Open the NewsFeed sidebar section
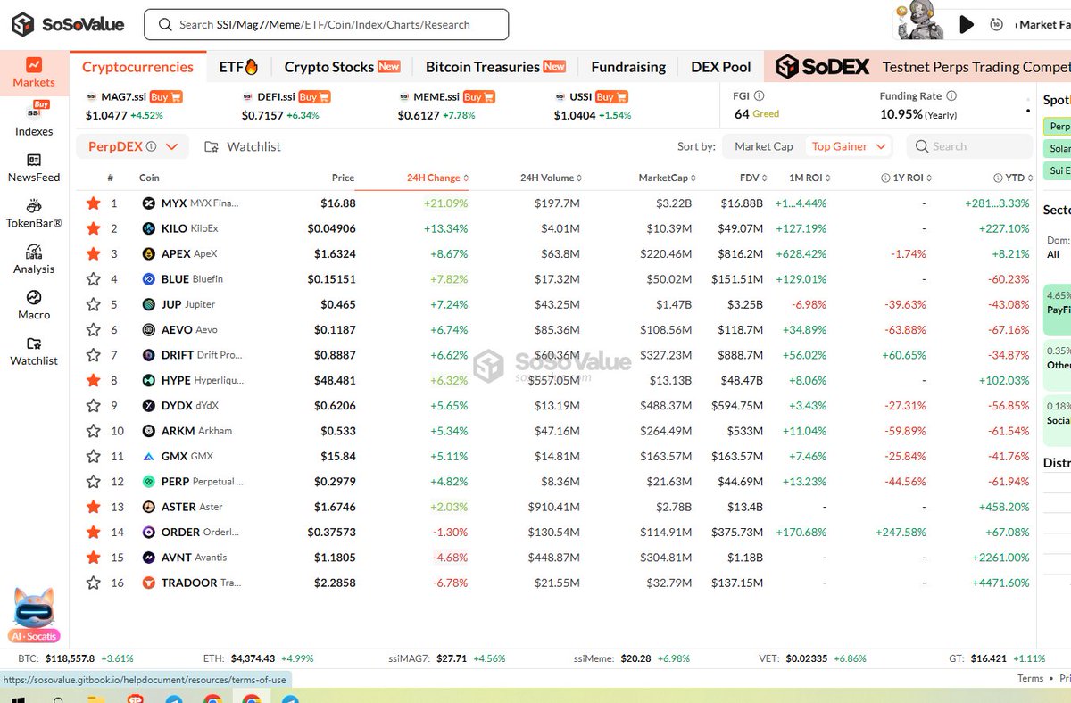Screen dimensions: 1071x703 (34, 168)
